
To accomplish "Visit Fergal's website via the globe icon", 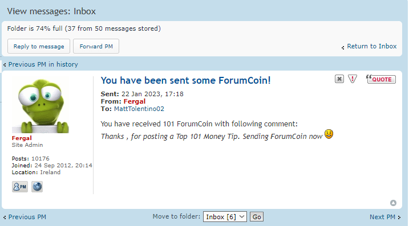I will [x=37, y=187].
